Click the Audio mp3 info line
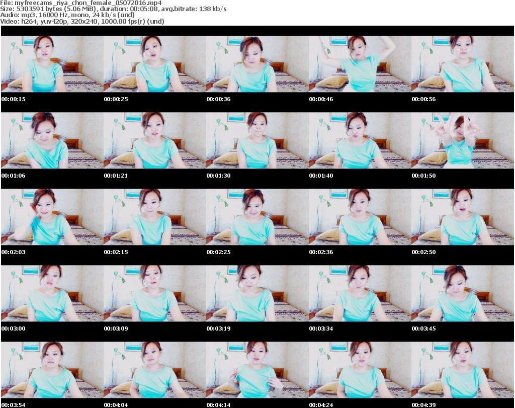This screenshot has height=408, width=515. click(x=67, y=15)
